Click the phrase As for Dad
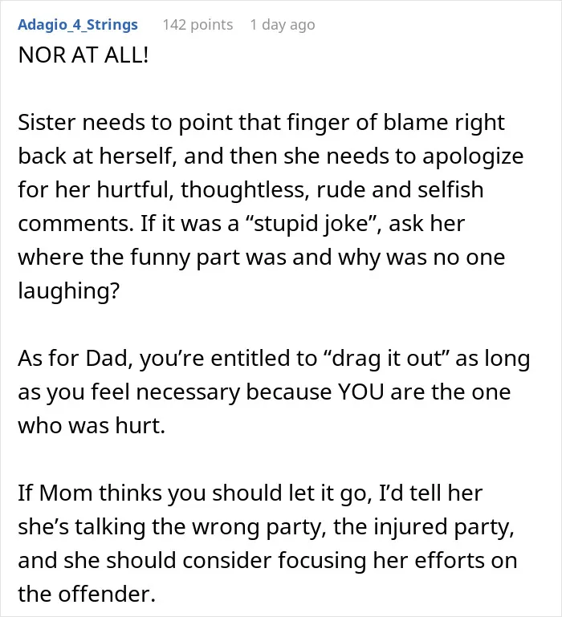 75,359
